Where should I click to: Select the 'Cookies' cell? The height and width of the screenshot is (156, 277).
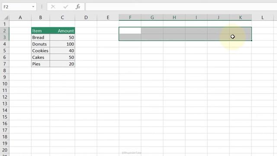(41, 51)
